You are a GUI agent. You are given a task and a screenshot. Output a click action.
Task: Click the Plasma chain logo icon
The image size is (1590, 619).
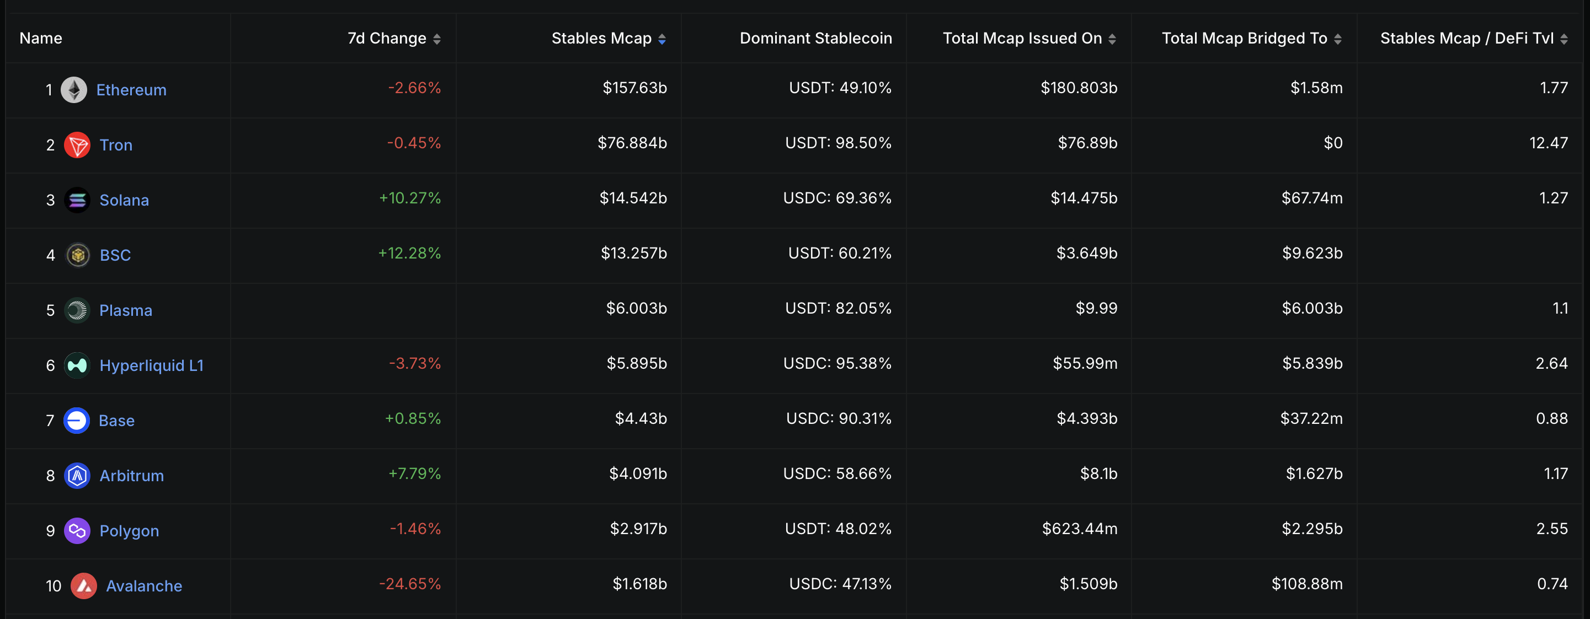pos(77,310)
